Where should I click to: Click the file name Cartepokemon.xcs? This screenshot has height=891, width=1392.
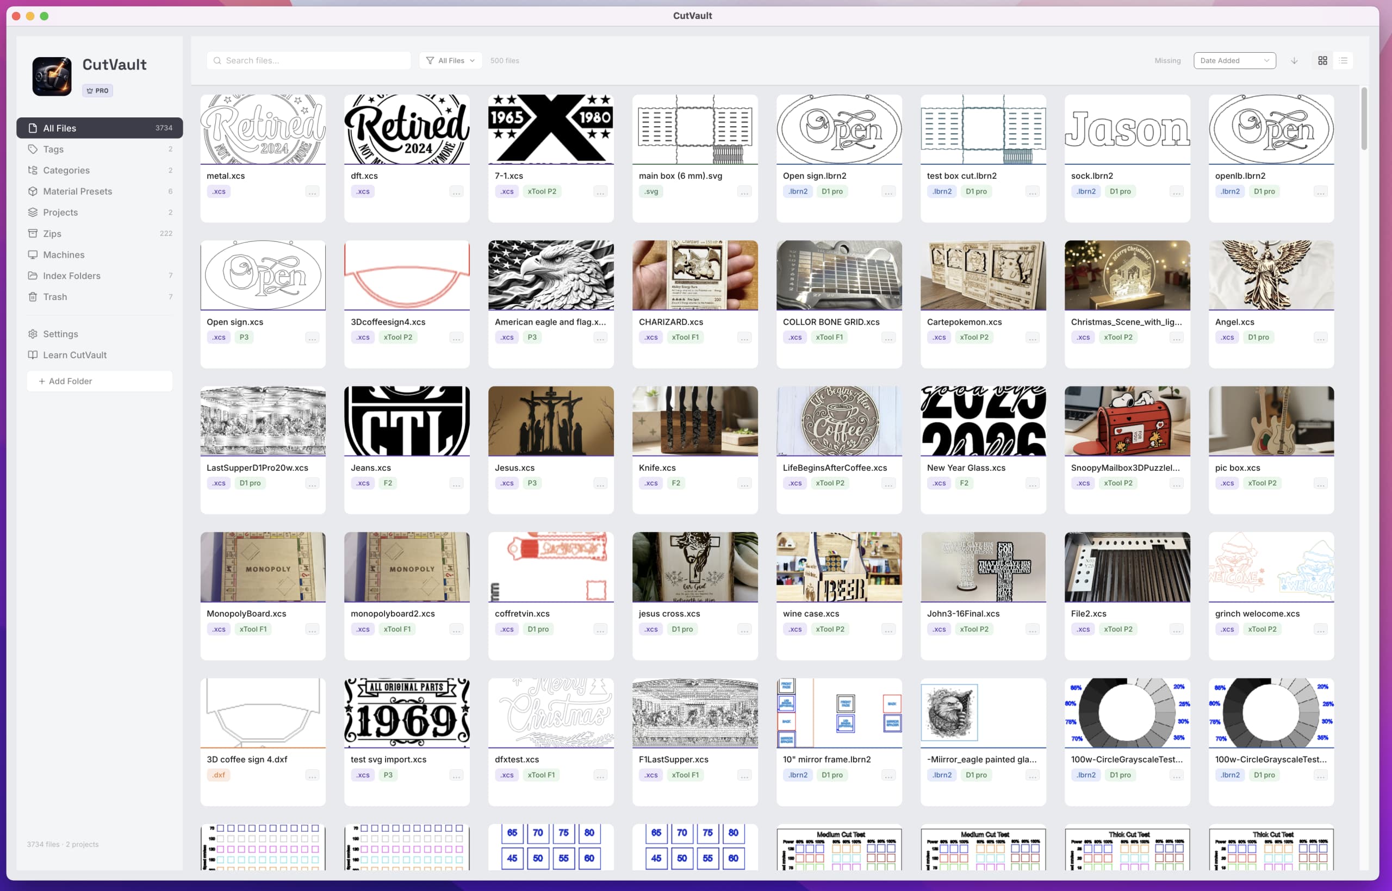click(x=964, y=322)
